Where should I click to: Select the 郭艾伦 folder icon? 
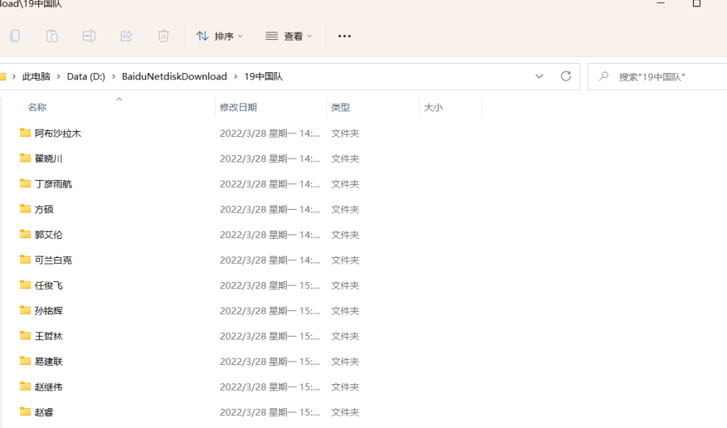25,234
